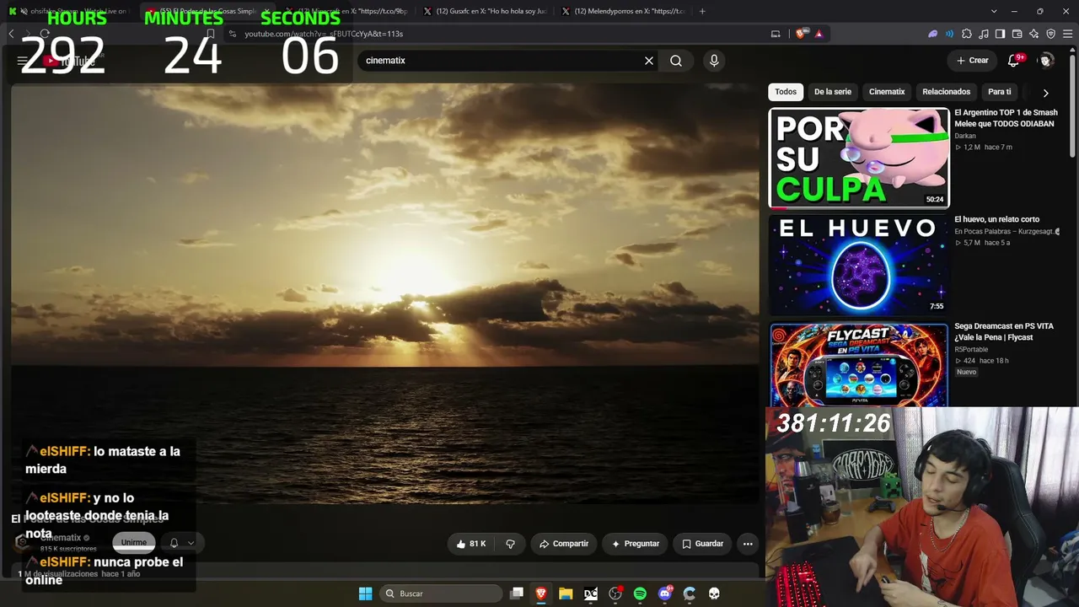Click the Crear button
Viewport: 1079px width, 607px height.
coord(973,61)
